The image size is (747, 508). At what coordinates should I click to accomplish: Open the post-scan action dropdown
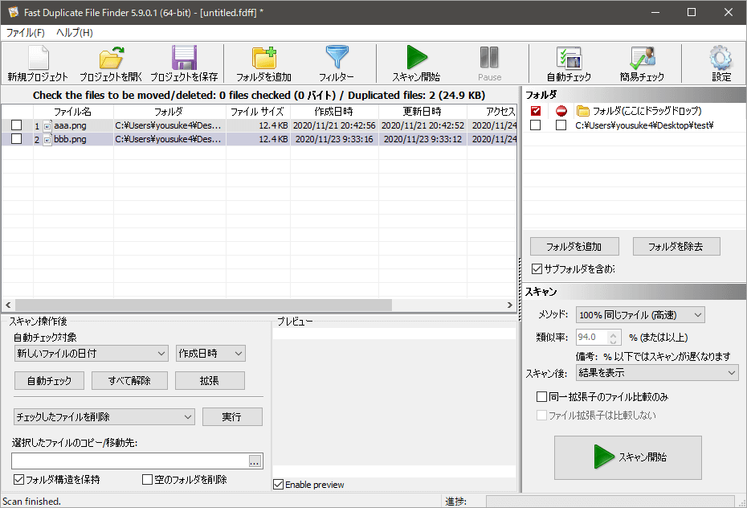(x=656, y=372)
